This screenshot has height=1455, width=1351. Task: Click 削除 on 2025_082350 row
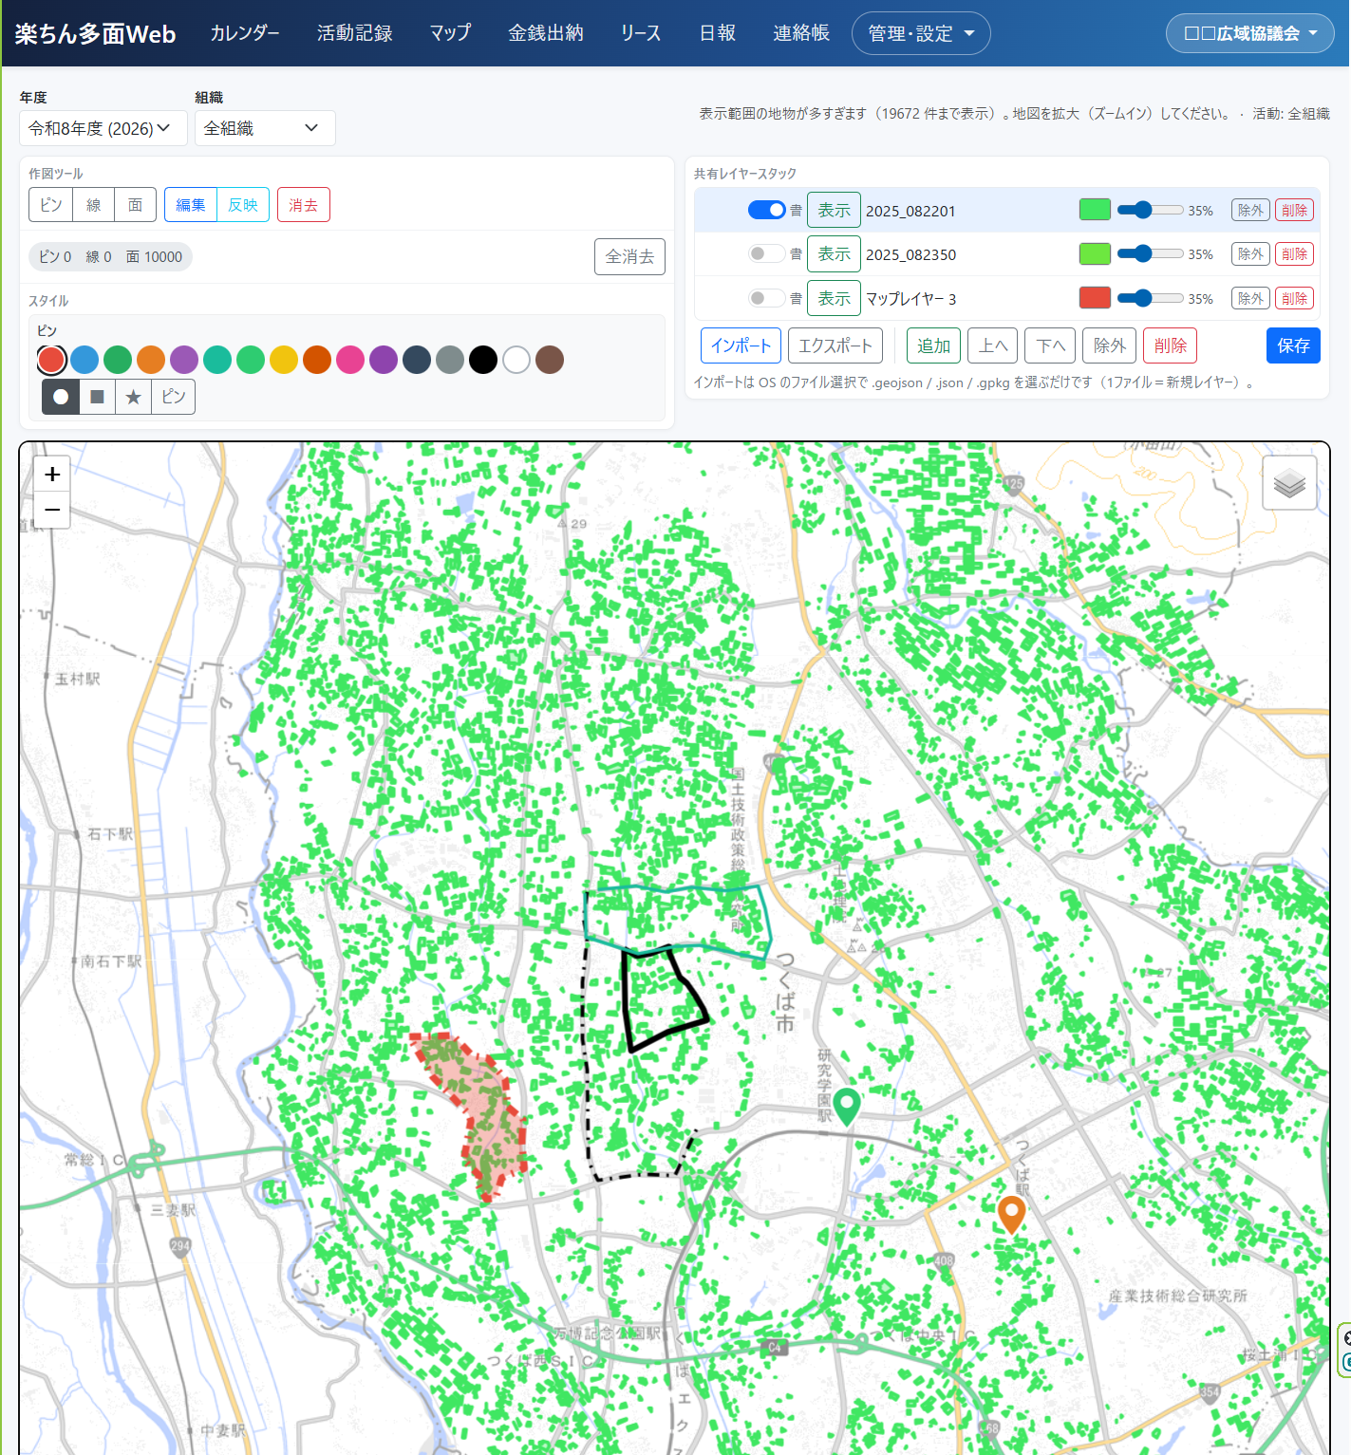(1294, 253)
